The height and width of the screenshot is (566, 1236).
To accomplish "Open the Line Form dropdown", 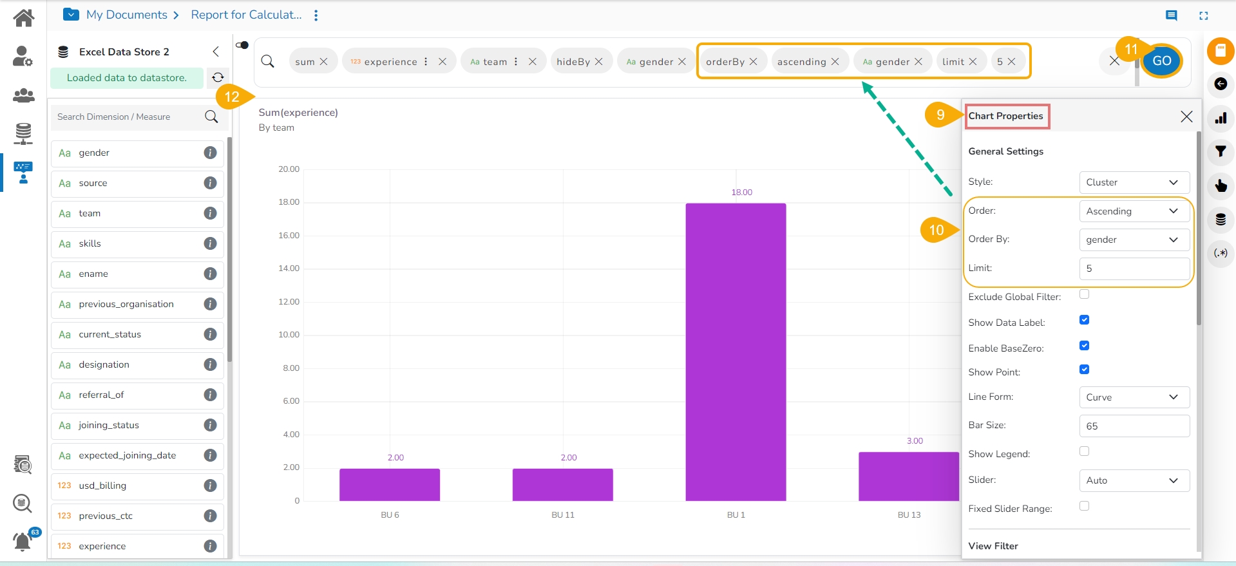I will click(1134, 397).
